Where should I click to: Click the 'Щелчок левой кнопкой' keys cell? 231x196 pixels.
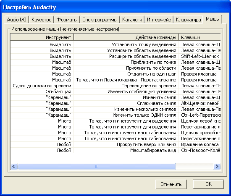(x=199, y=121)
